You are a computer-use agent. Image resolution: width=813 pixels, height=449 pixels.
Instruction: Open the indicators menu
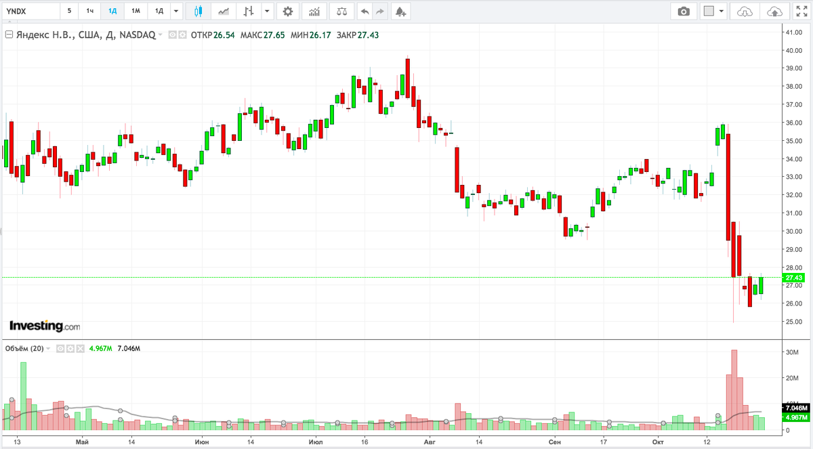pos(314,11)
